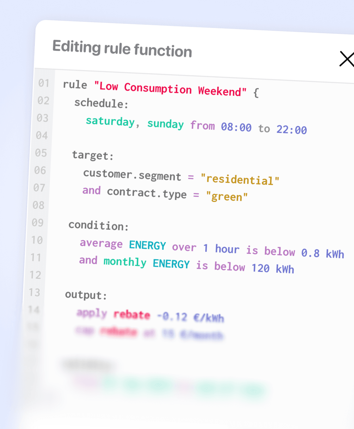354x429 pixels.
Task: Click the "sunday" token
Action: 166,124
